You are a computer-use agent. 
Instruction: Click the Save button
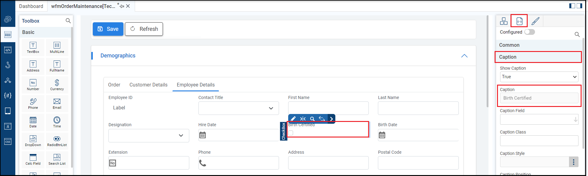108,29
